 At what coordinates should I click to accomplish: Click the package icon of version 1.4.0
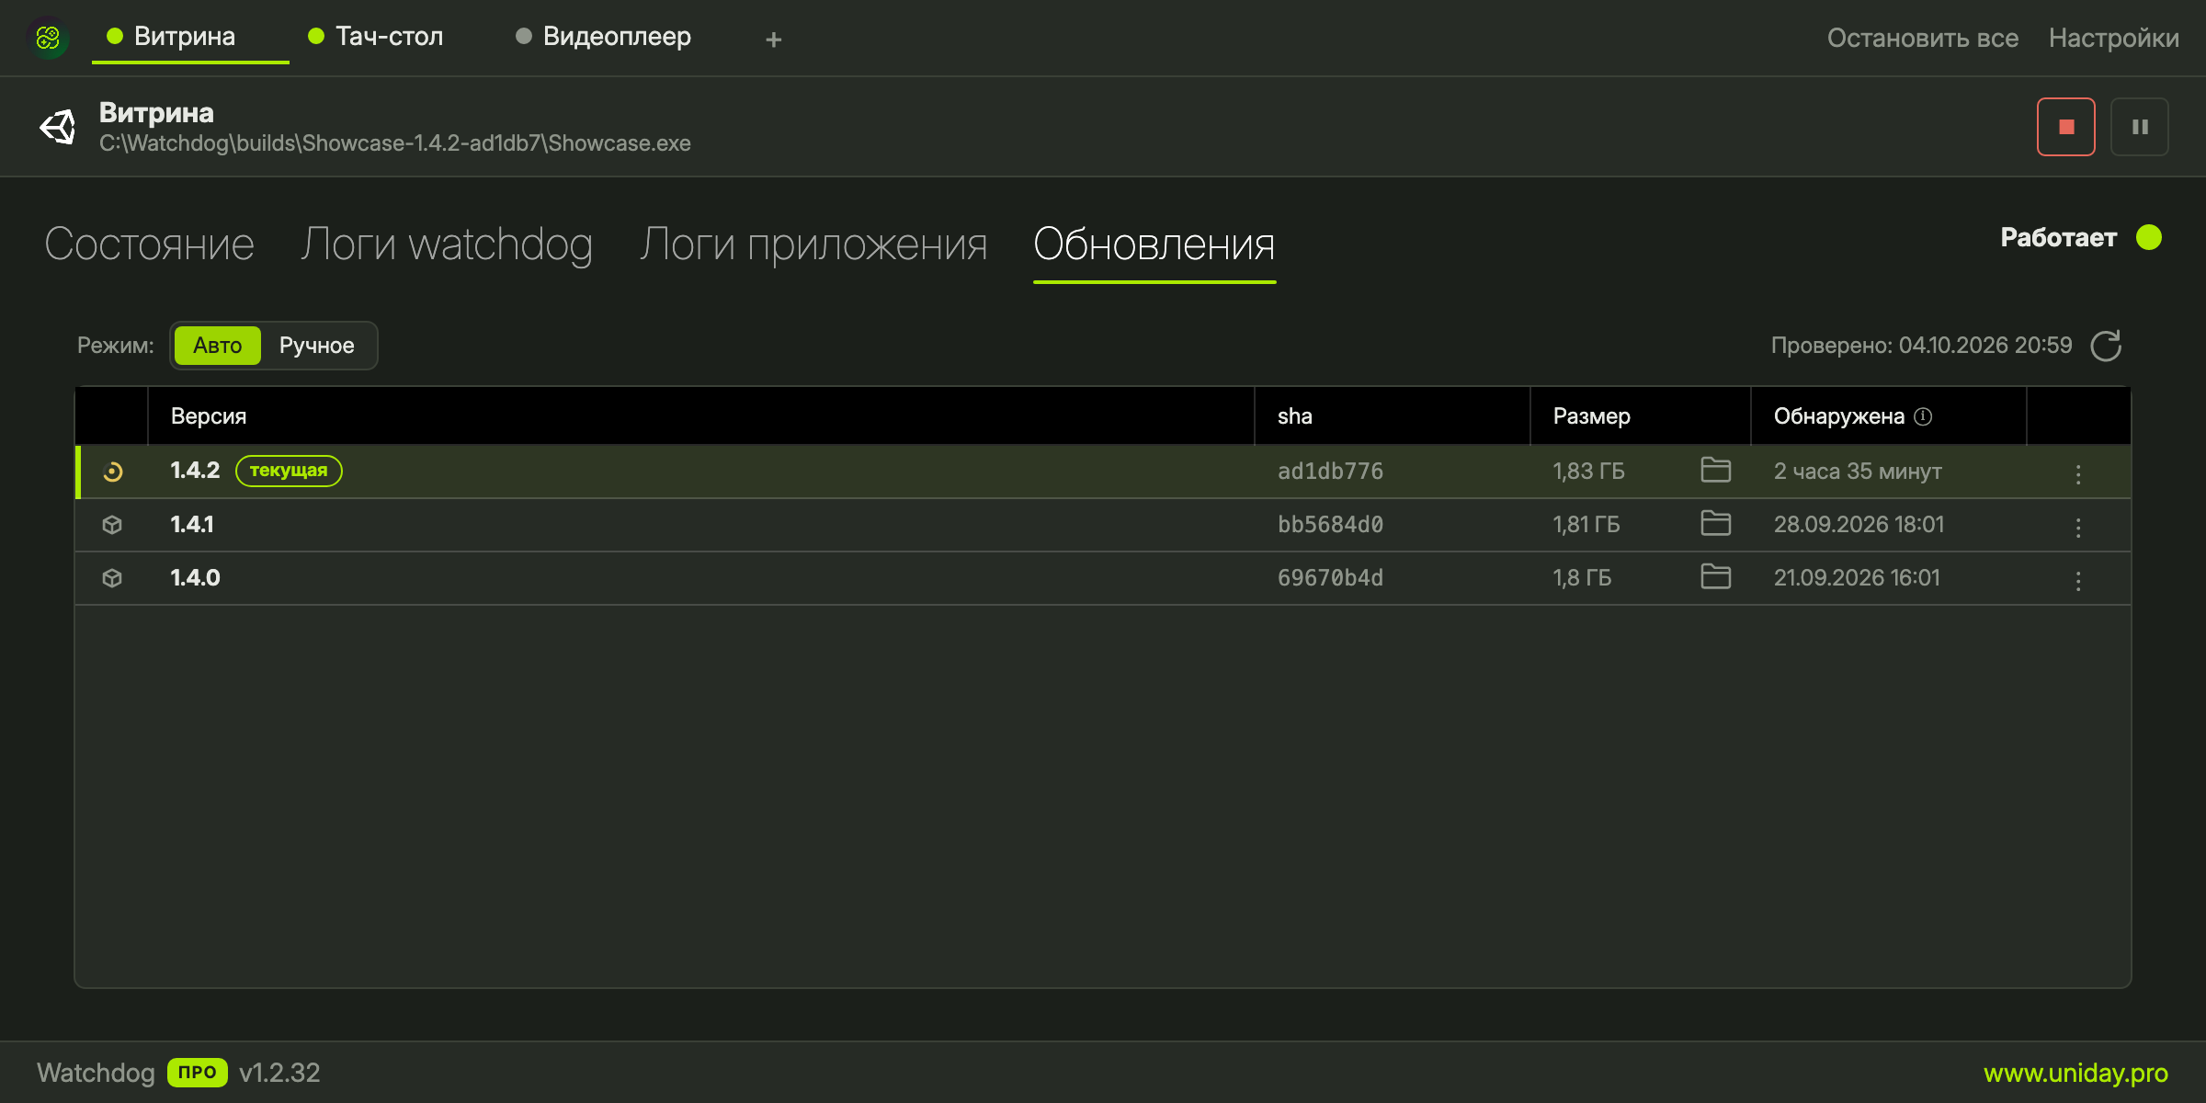coord(112,578)
